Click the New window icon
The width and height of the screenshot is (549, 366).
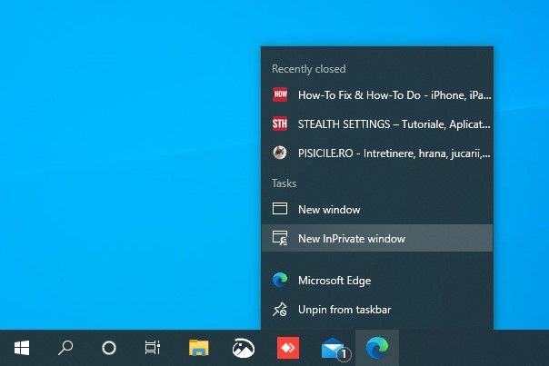[x=280, y=209]
